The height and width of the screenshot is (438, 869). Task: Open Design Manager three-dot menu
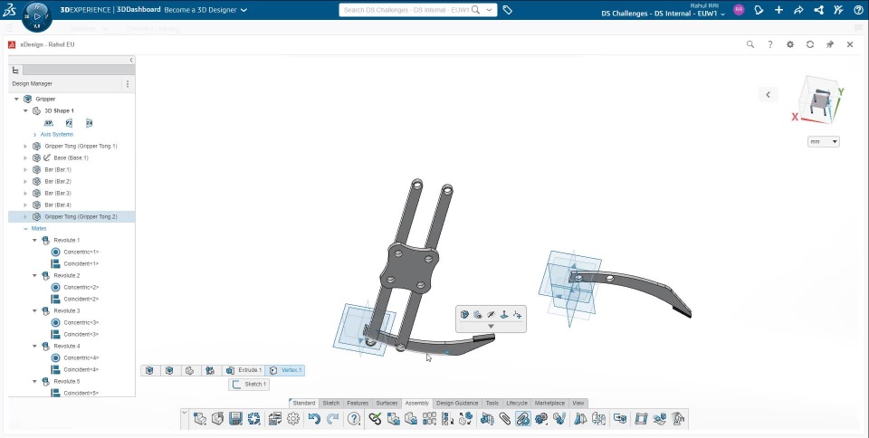click(x=128, y=84)
